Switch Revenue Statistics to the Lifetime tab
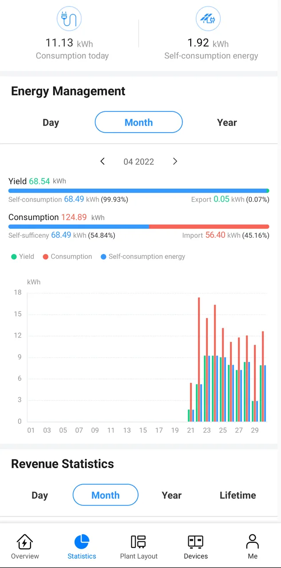The width and height of the screenshot is (281, 568). 238,495
